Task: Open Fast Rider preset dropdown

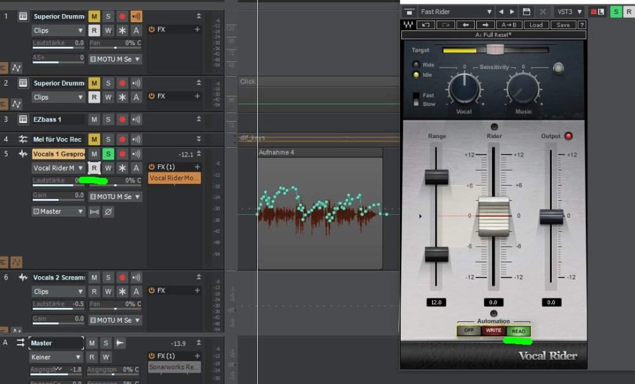Action: tap(455, 11)
